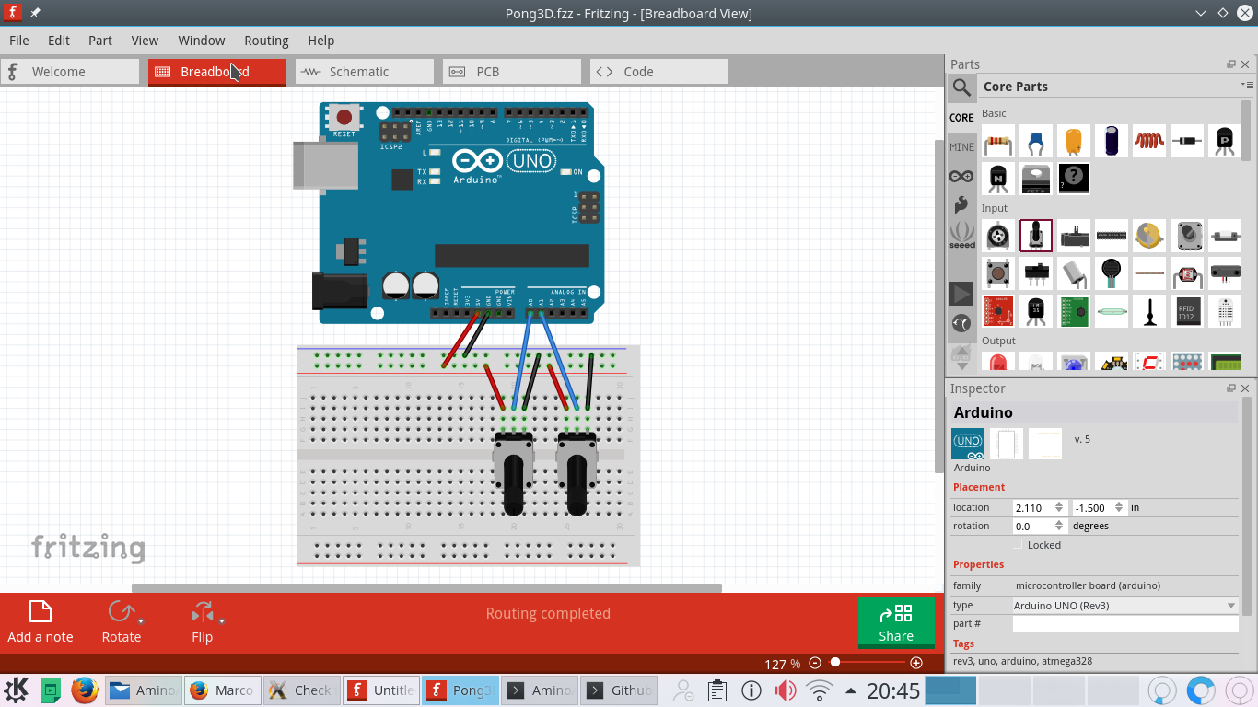The image size is (1258, 707).
Task: Open the type dropdown Arduino UNO (Rev3)
Action: (1125, 606)
